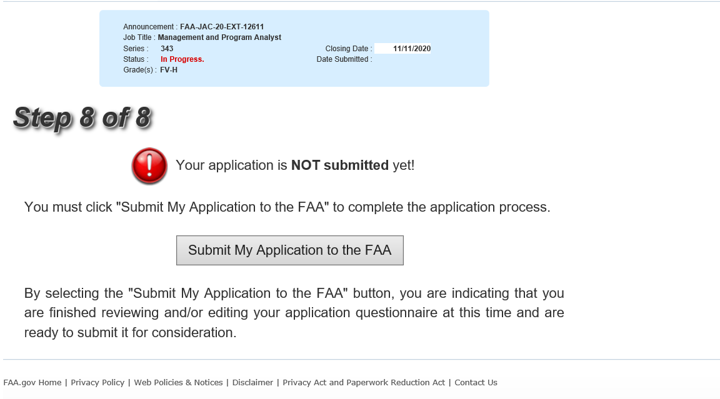Click the Closing Date field showing 11/11/2020
The height and width of the screenshot is (399, 720).
click(x=403, y=49)
